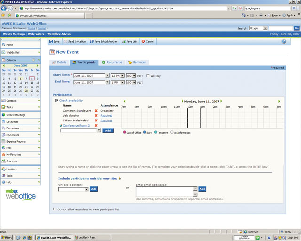Expand the WebEx Mail sidebar menu
This screenshot has width=301, height=241.
click(39, 52)
